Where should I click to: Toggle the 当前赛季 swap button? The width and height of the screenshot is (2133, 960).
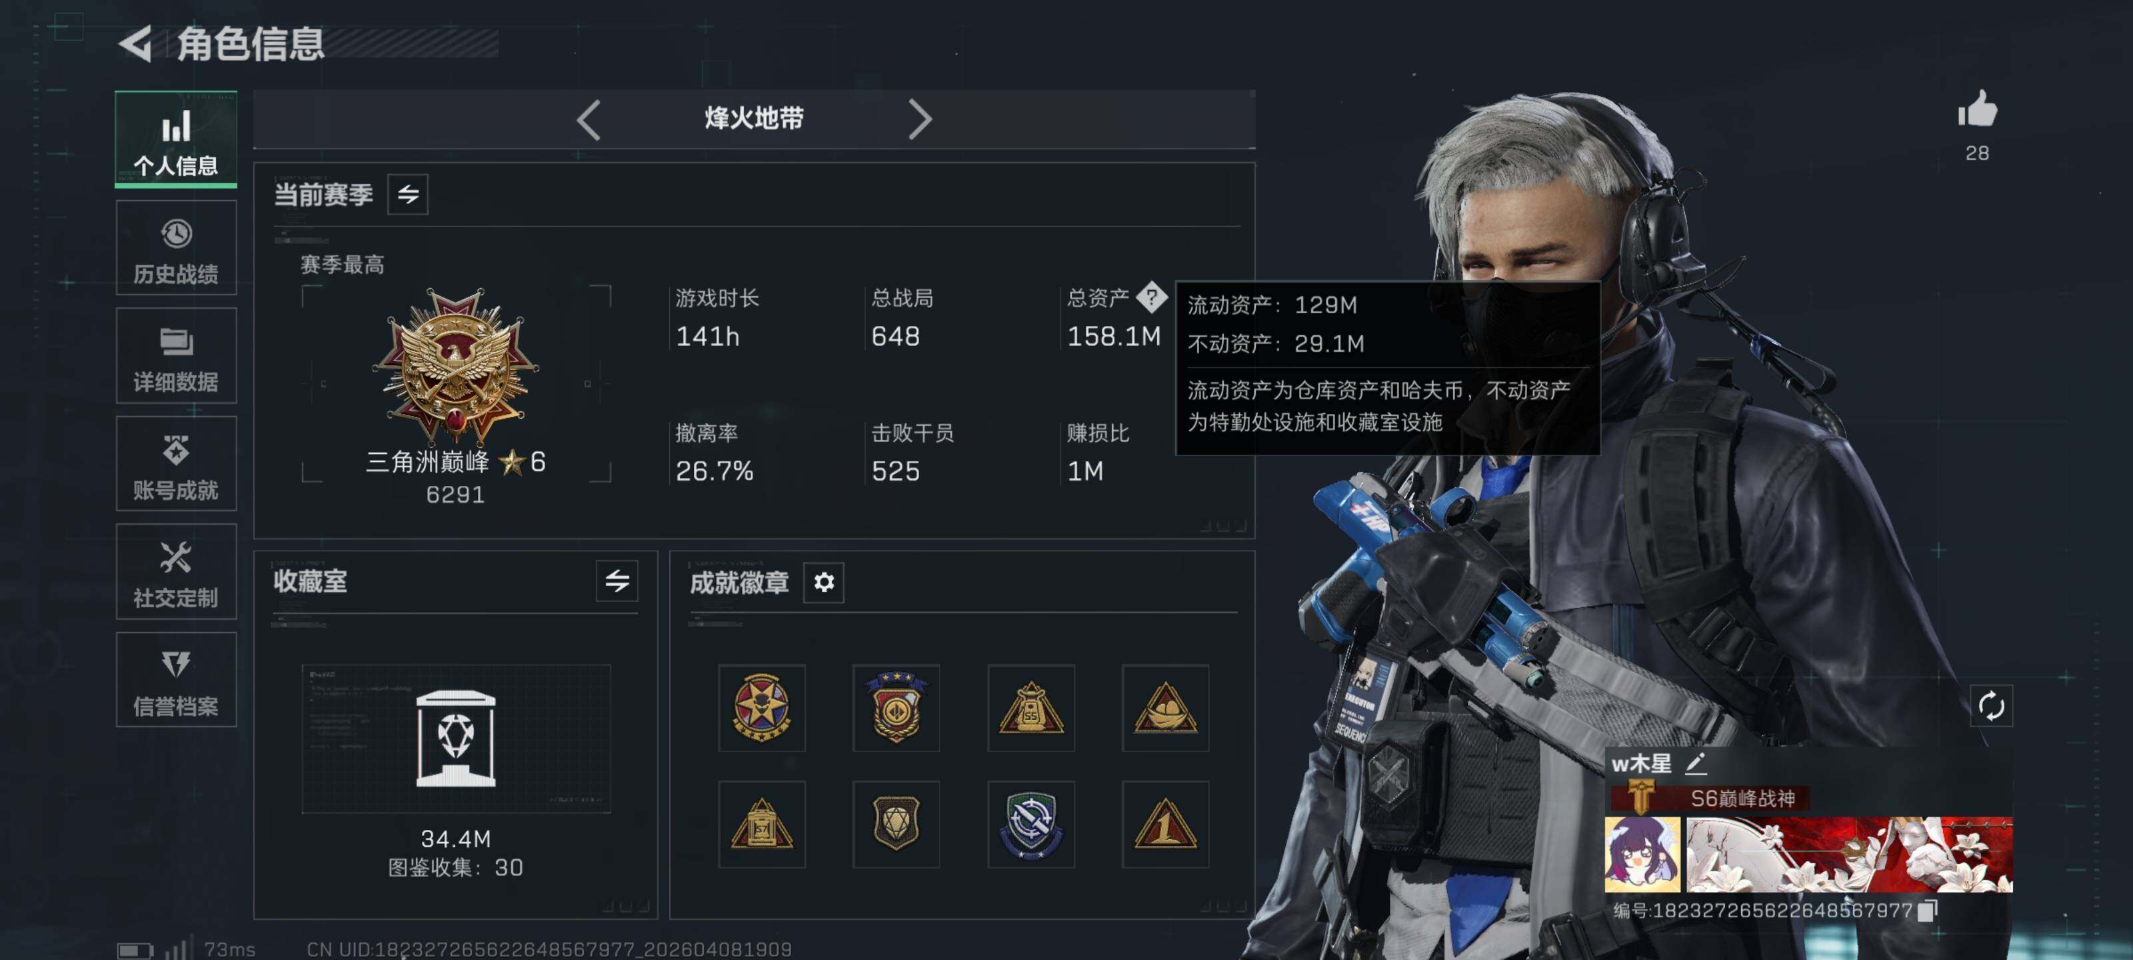click(407, 195)
